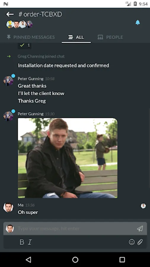The height and width of the screenshot is (267, 150).
Task: Tap the read receipt avatar beside Oh super
Action: (x=143, y=206)
